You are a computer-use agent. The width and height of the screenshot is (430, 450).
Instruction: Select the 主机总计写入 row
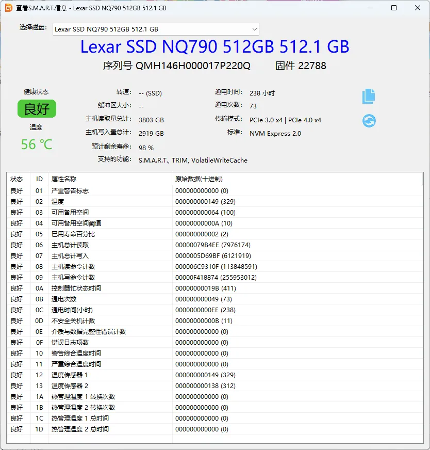(215, 256)
